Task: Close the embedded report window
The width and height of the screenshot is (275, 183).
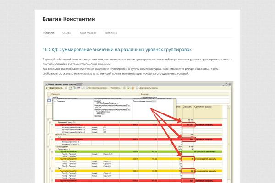Action: click(x=231, y=83)
